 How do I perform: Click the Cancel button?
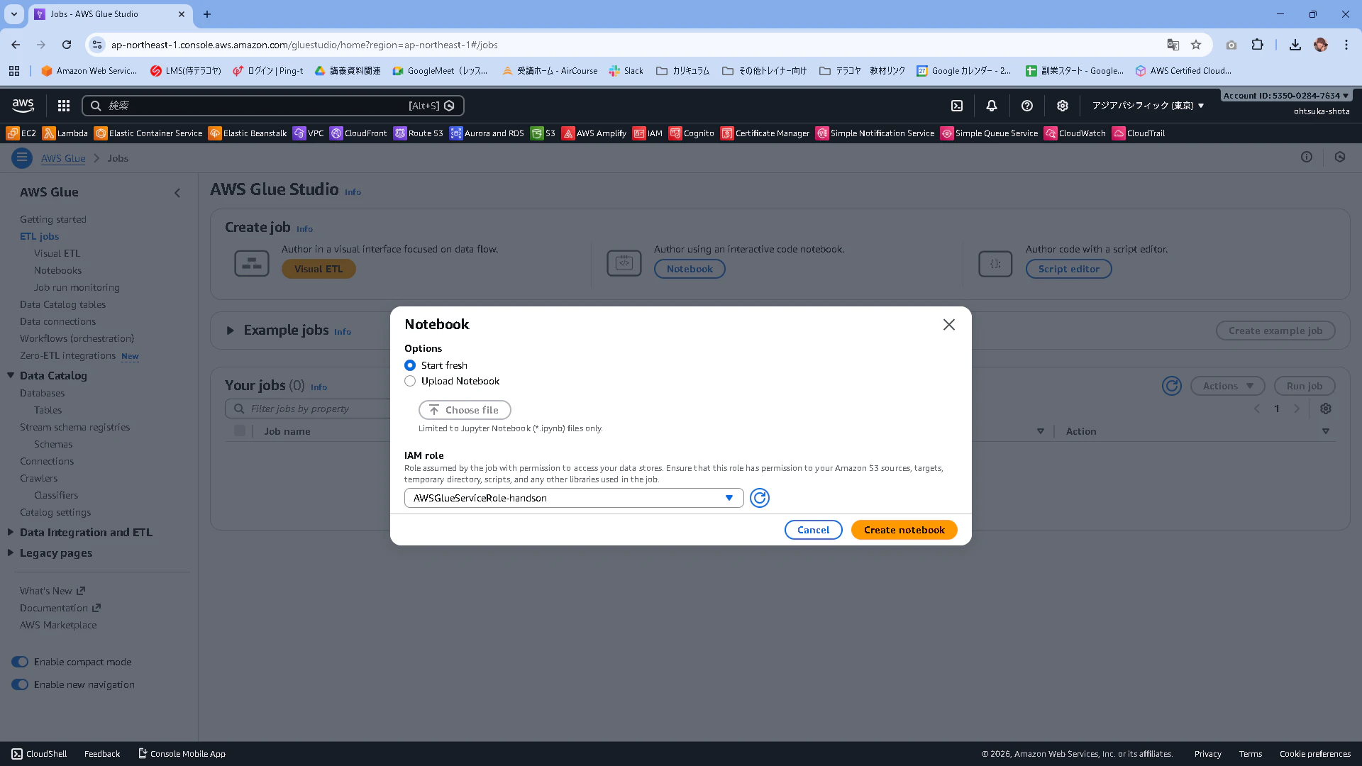(813, 530)
